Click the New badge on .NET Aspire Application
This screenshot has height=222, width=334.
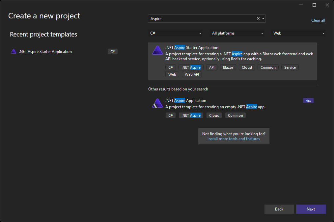(x=308, y=100)
